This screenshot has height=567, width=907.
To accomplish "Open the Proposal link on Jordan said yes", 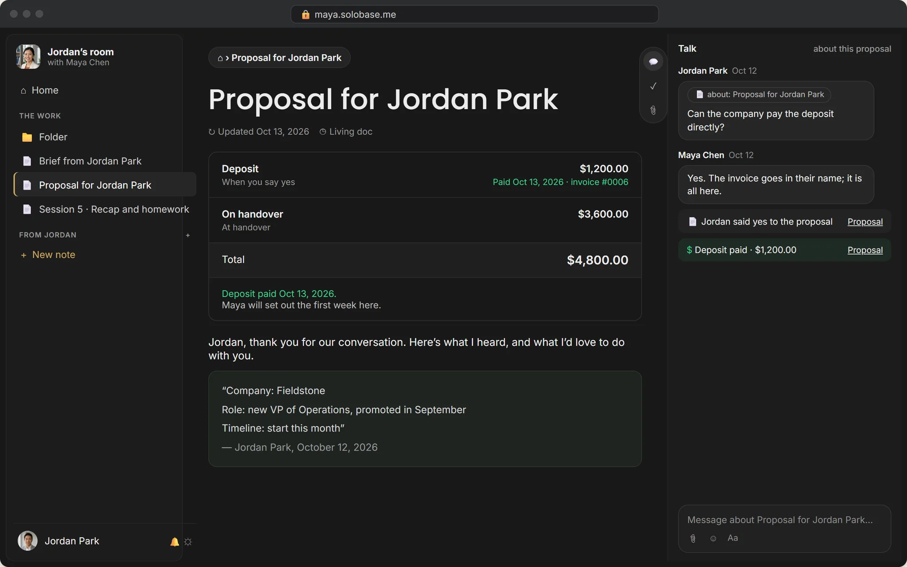I will [865, 222].
